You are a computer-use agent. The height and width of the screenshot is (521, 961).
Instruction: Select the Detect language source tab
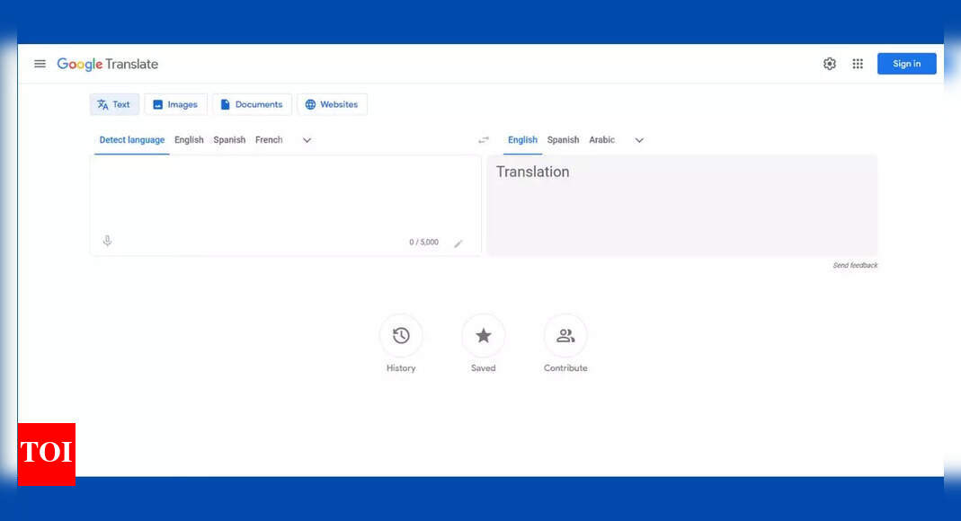pyautogui.click(x=132, y=140)
